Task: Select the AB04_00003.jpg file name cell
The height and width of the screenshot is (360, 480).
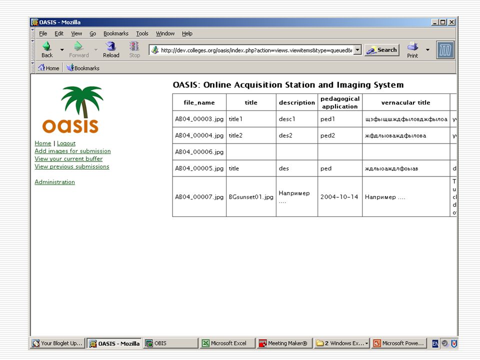Action: 199,119
